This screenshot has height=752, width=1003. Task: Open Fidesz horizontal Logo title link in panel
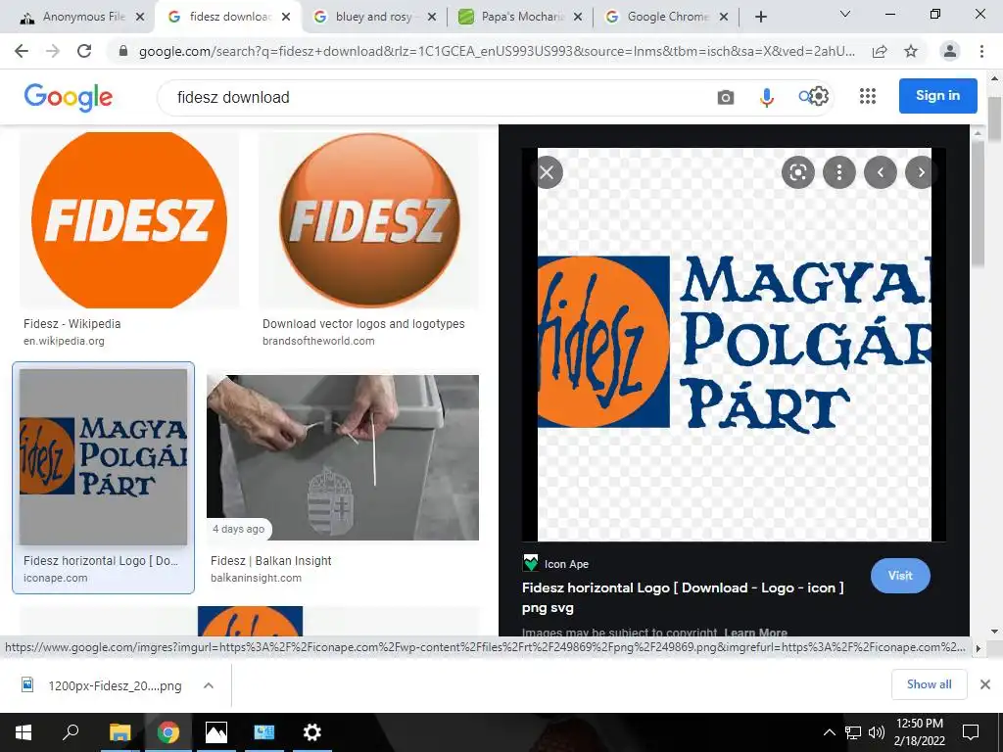(683, 597)
